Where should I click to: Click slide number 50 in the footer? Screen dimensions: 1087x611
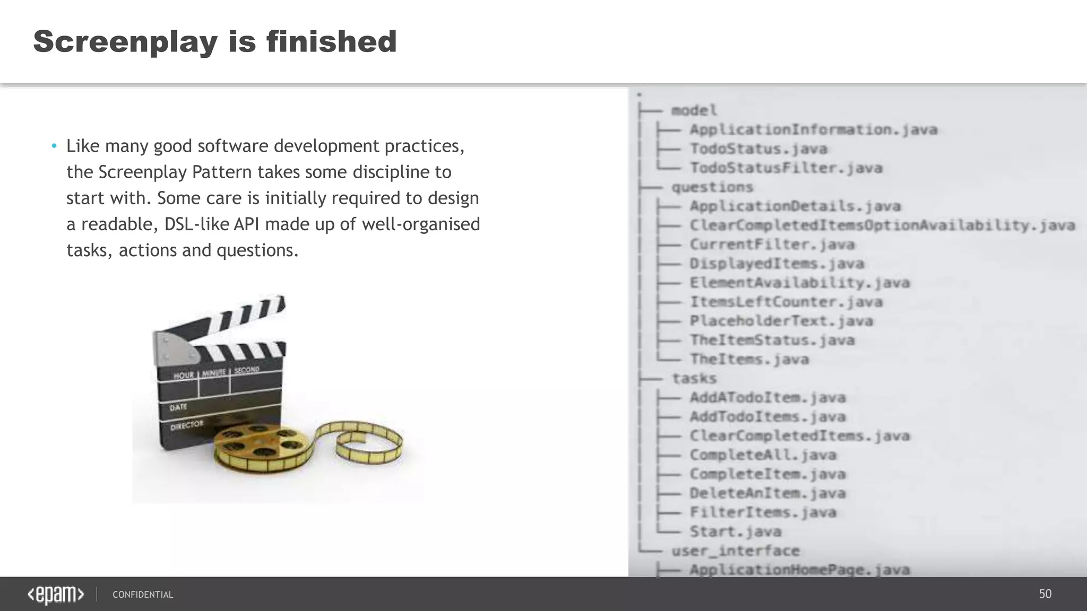tap(1045, 594)
